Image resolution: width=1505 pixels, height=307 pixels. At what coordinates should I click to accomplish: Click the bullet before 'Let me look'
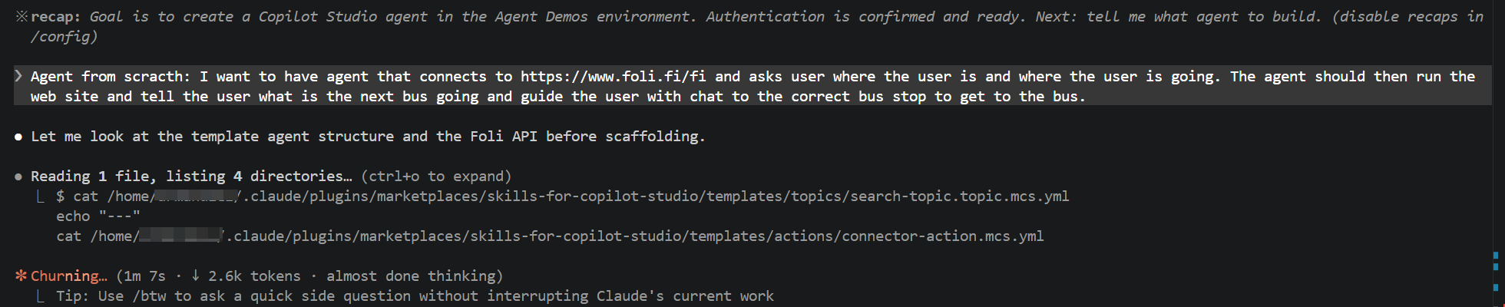coord(18,137)
